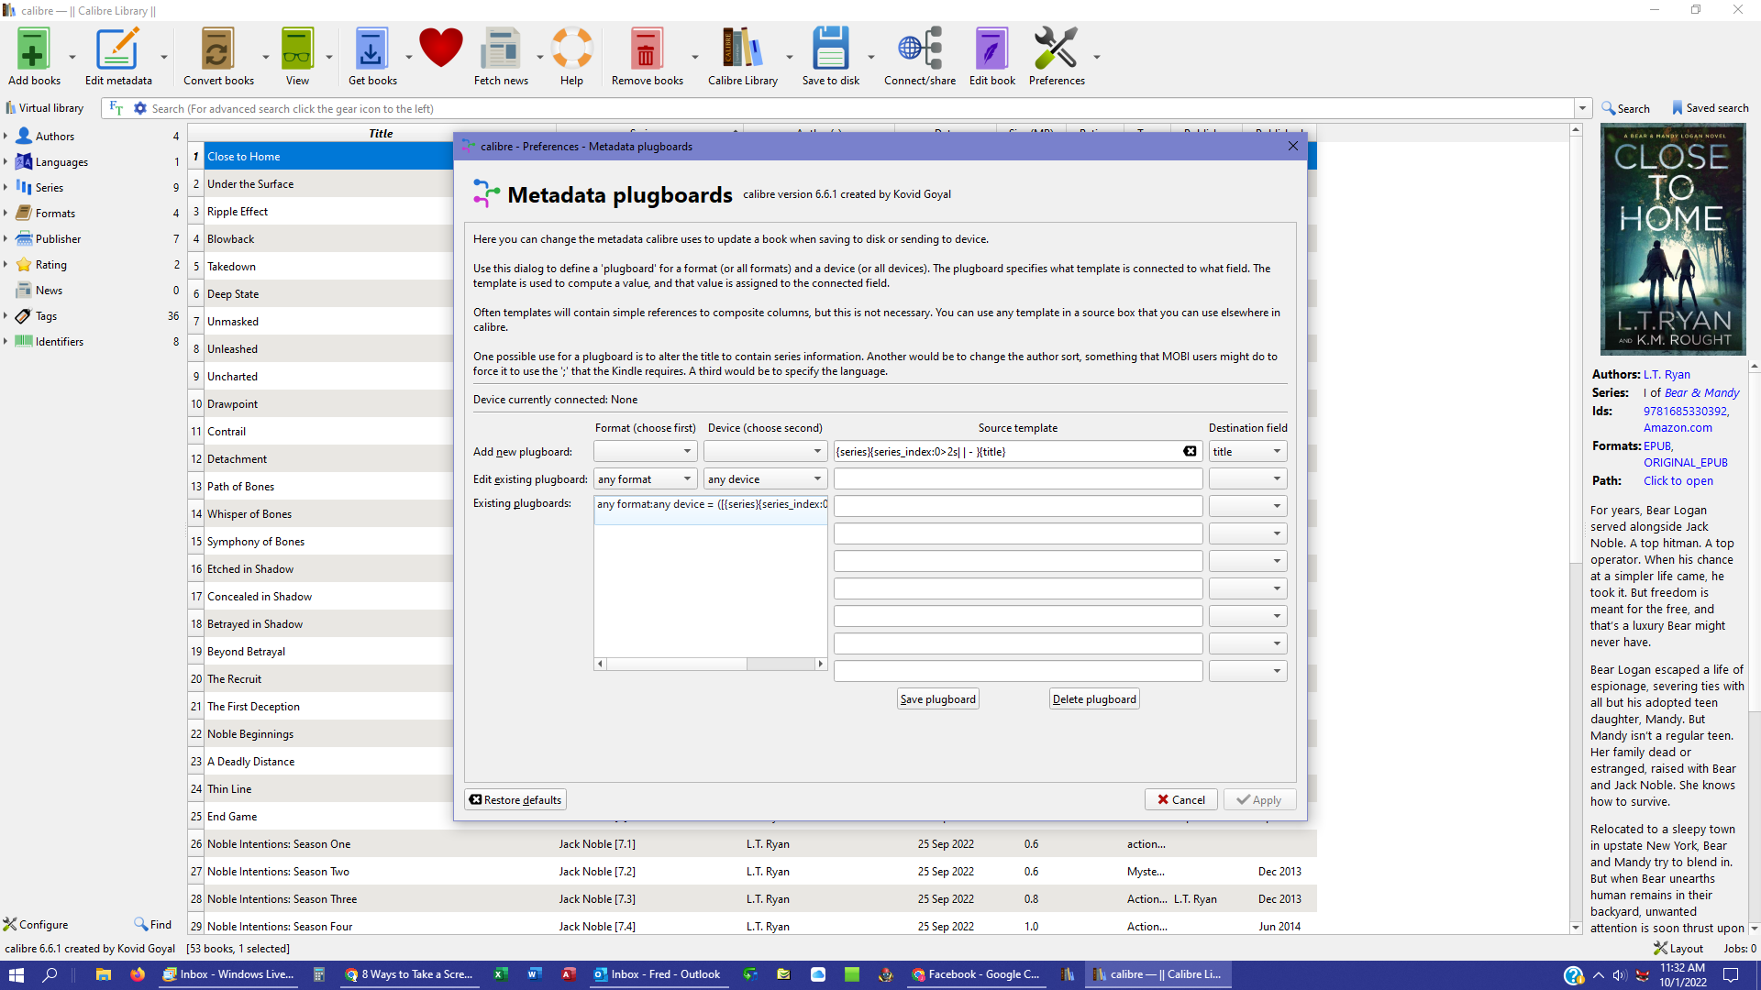Click the red heart donate icon
The width and height of the screenshot is (1761, 990).
[440, 48]
